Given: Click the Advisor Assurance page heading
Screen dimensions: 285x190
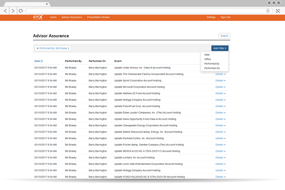Looking at the screenshot, I should [51, 36].
